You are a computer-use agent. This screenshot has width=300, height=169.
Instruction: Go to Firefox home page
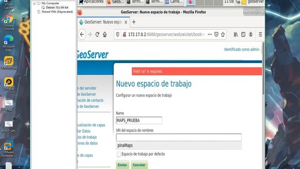click(105, 34)
